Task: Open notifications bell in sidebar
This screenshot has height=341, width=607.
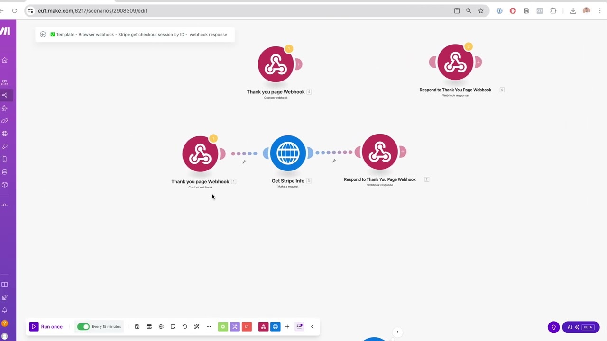Action: tap(5, 310)
